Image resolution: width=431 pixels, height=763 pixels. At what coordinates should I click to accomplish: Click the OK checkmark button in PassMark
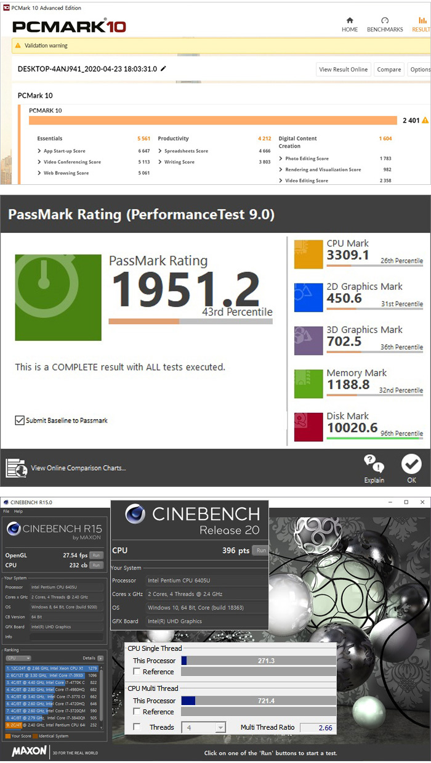[x=411, y=469]
